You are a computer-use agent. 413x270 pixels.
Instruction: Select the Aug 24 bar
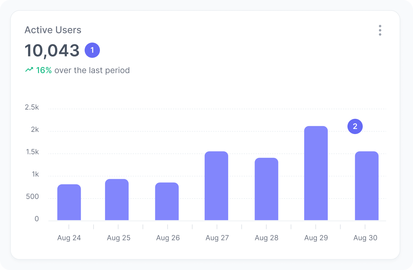point(69,202)
